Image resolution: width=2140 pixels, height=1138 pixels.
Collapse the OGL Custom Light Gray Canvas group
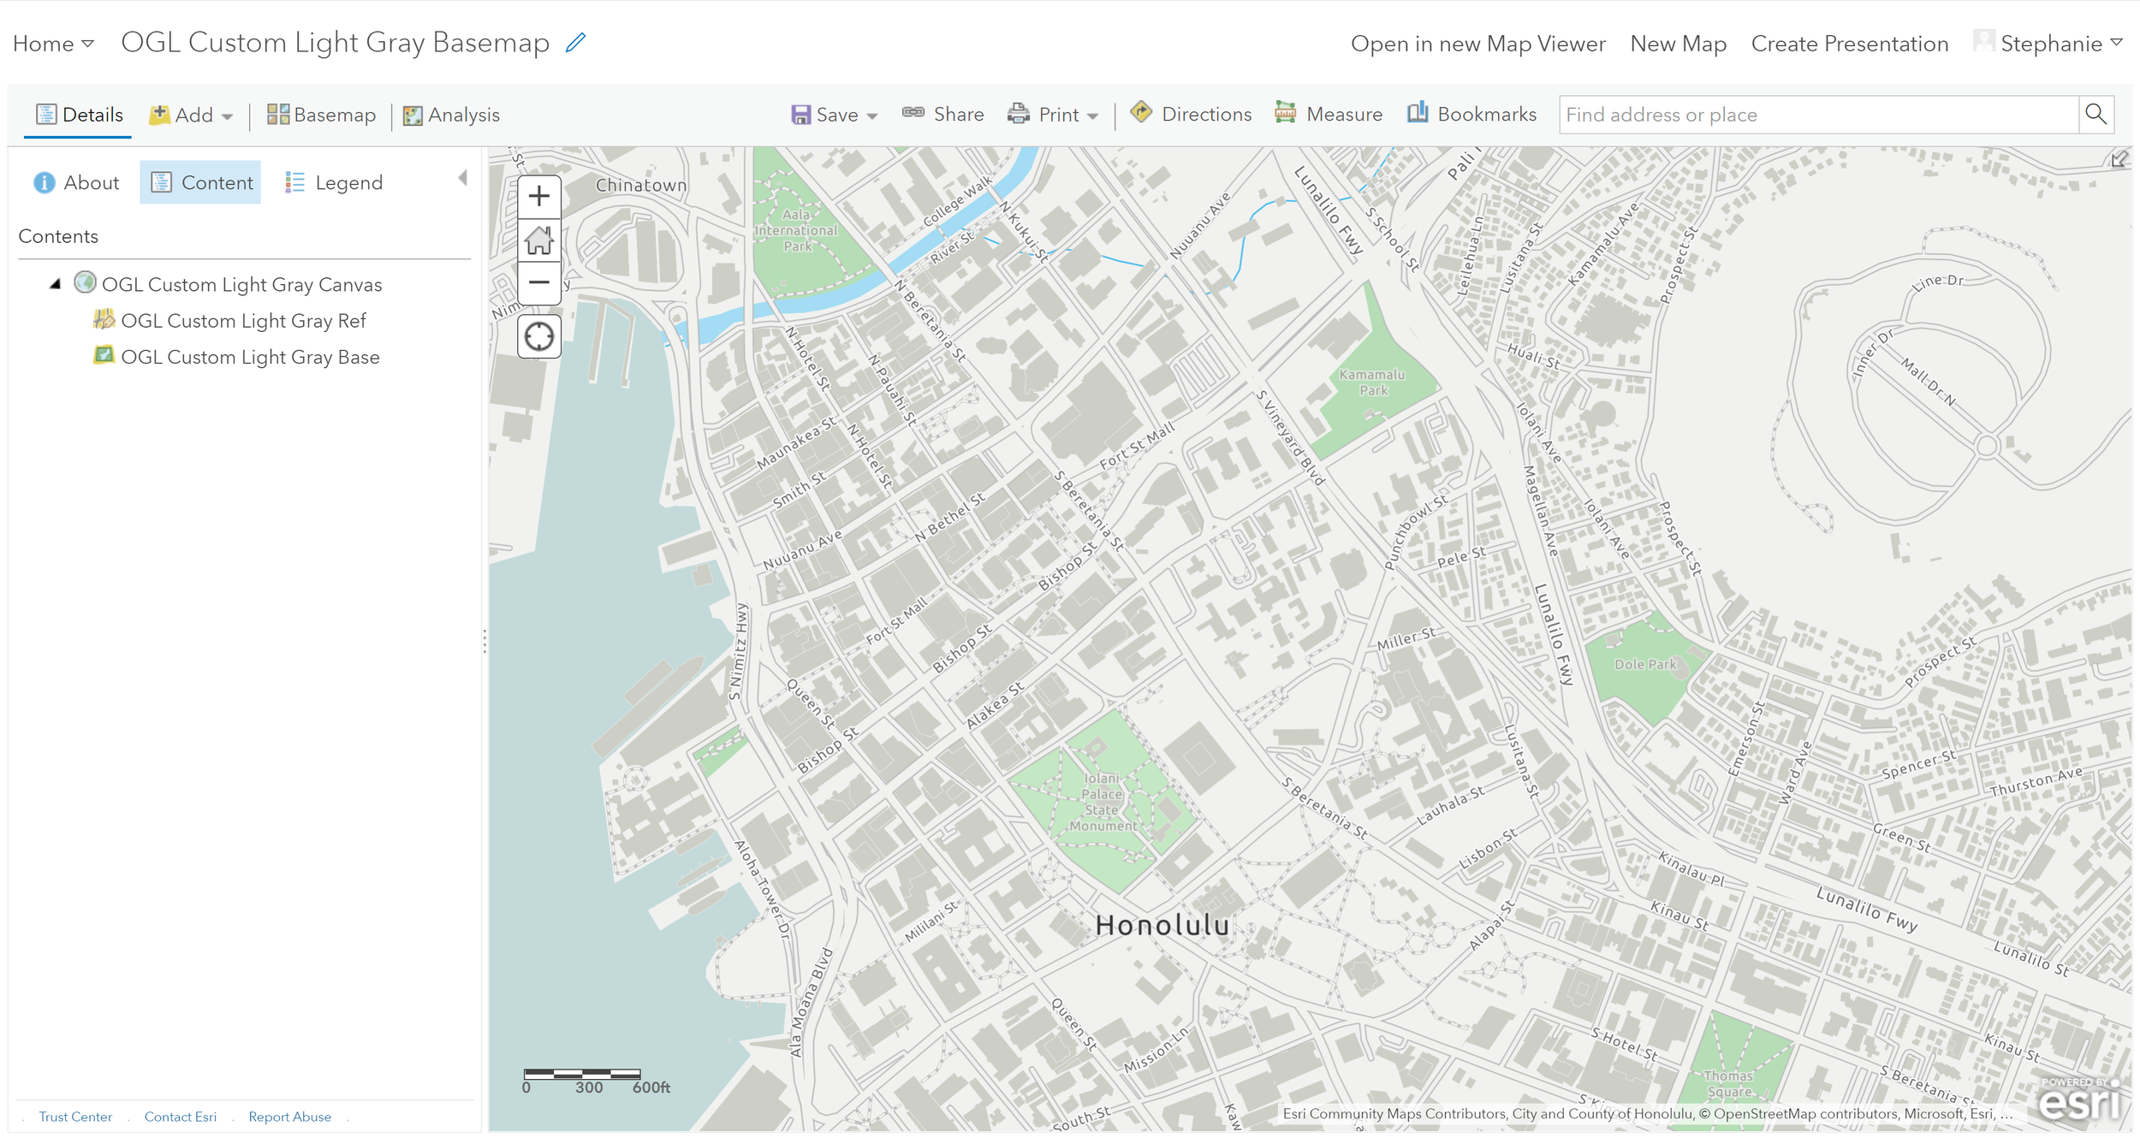[x=56, y=284]
